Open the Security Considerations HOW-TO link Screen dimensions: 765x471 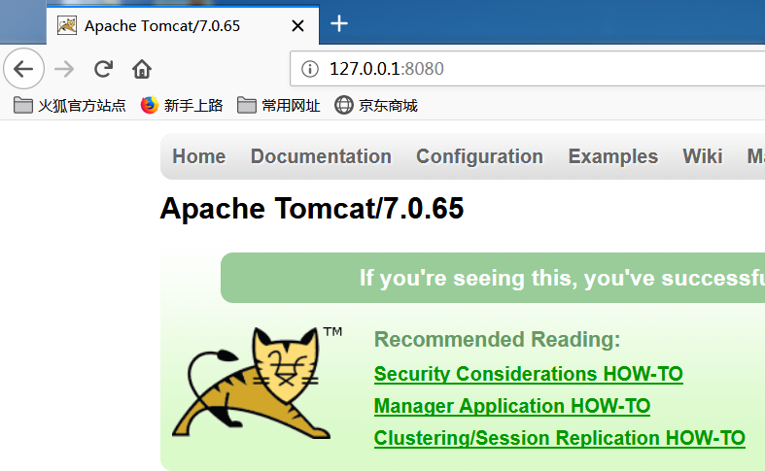point(529,374)
